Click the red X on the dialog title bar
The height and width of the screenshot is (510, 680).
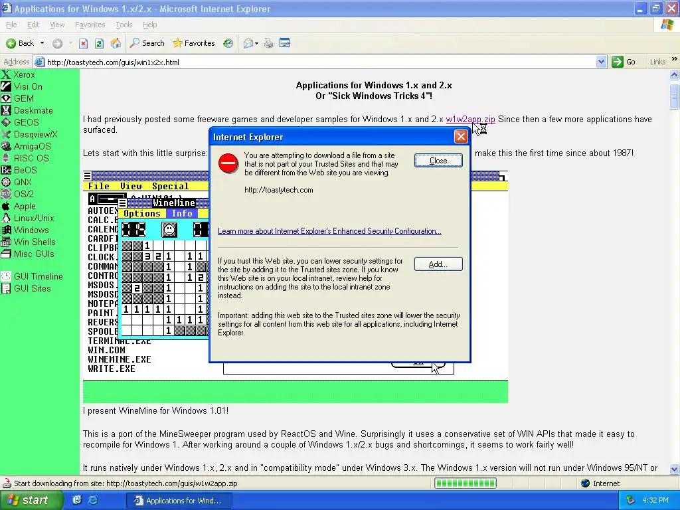tap(461, 137)
